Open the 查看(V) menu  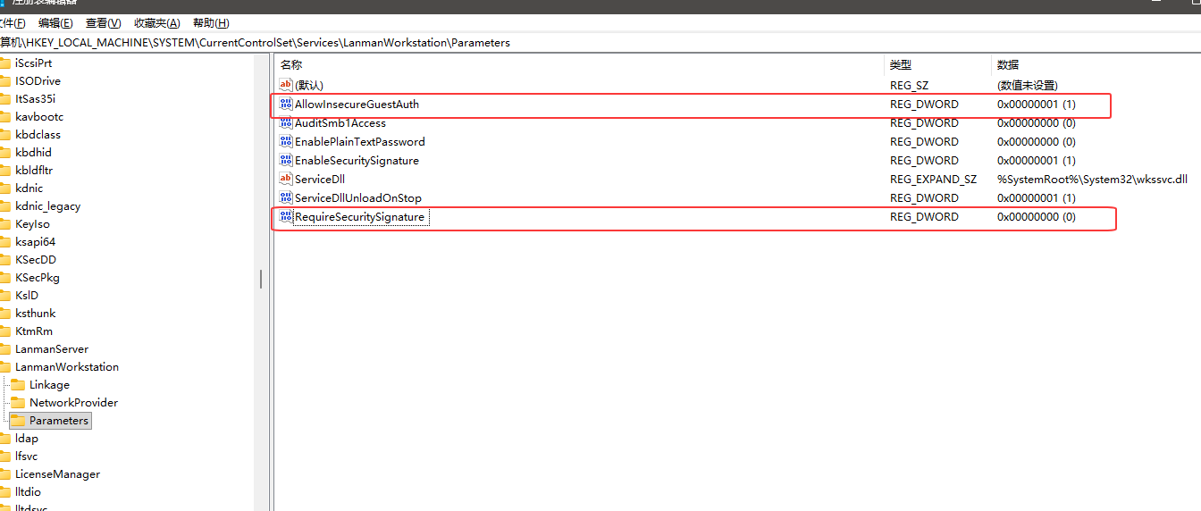click(103, 23)
